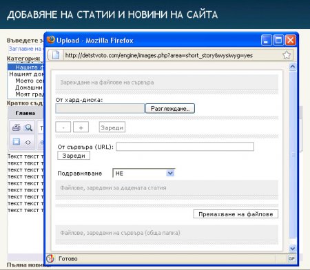Image resolution: width=310 pixels, height=270 pixels.
Task: Click the Зареждане на файлове на сървъра header
Action: coord(167,83)
